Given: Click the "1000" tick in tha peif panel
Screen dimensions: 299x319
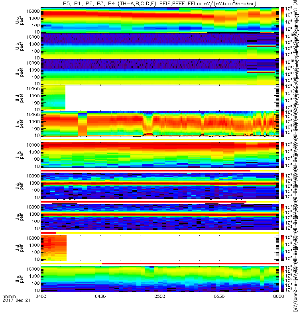Looking at the screenshot, I should click(34, 152).
